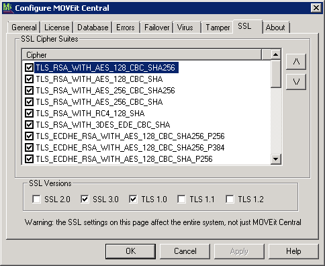325x266 pixels.
Task: Select the TLS_ECDHE_RSA_WITH_AES_128_CBC_SHA_P256 row text
Action: pyautogui.click(x=124, y=159)
